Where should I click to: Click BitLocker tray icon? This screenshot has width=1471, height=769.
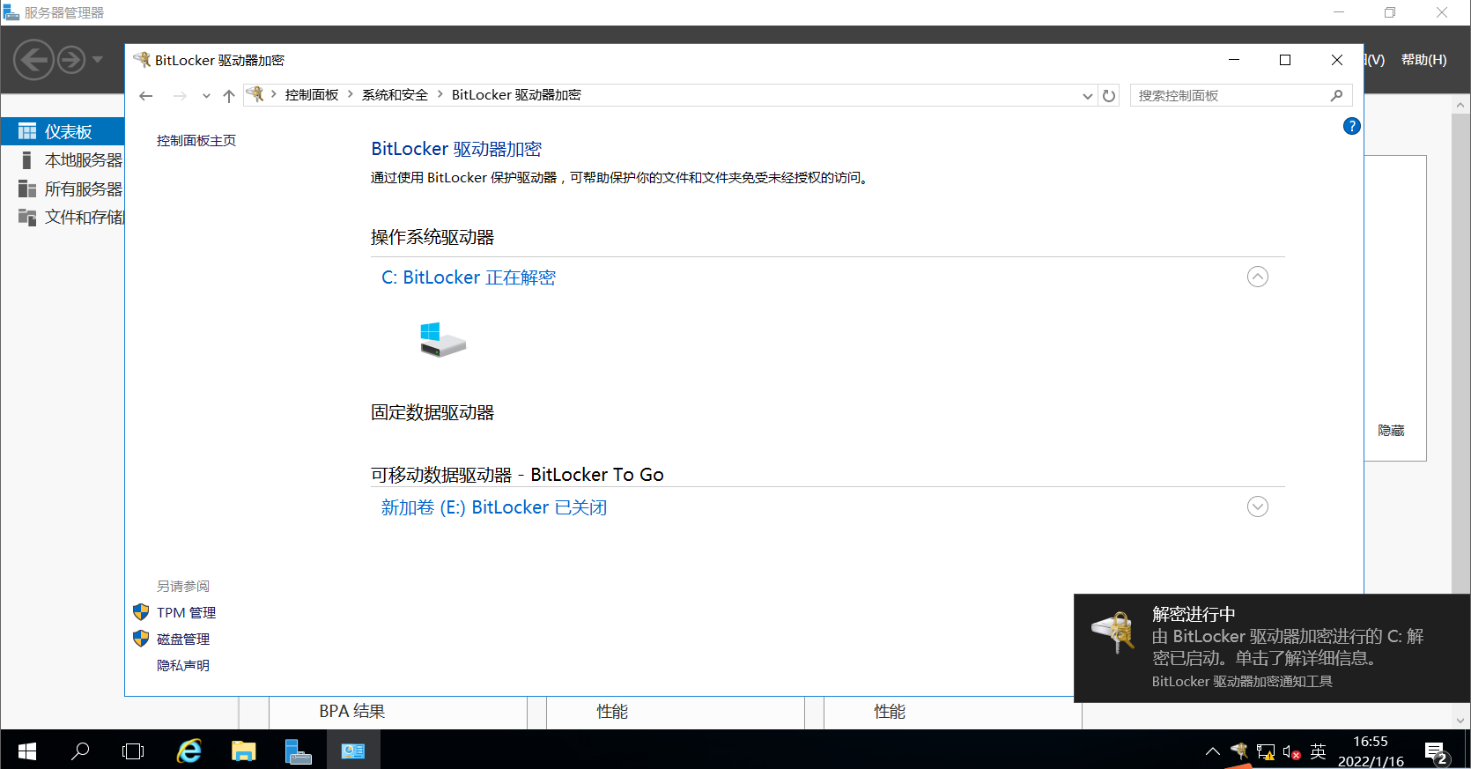tap(1239, 751)
